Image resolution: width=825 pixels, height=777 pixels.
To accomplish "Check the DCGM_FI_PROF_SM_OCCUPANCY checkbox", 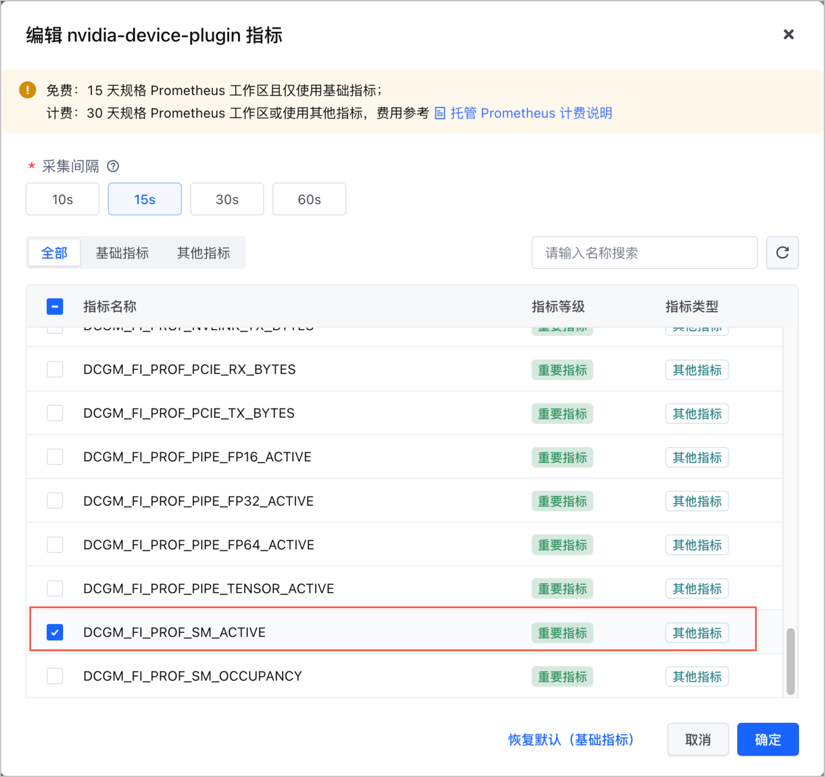I will 55,676.
